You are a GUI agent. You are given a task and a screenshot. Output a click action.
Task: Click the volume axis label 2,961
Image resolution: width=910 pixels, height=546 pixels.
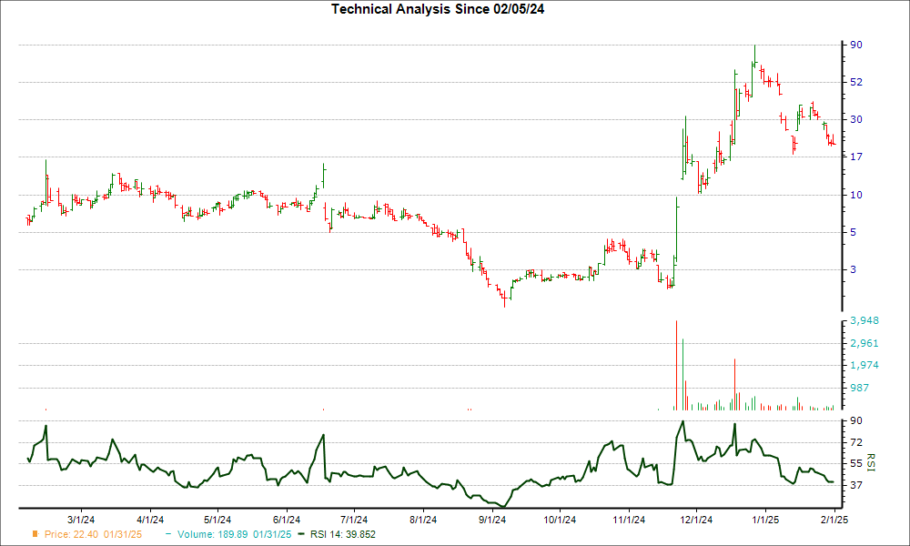pyautogui.click(x=864, y=343)
